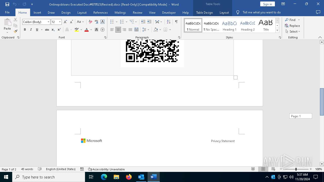The image size is (324, 182).
Task: Open the Mailings tab
Action: click(x=120, y=12)
